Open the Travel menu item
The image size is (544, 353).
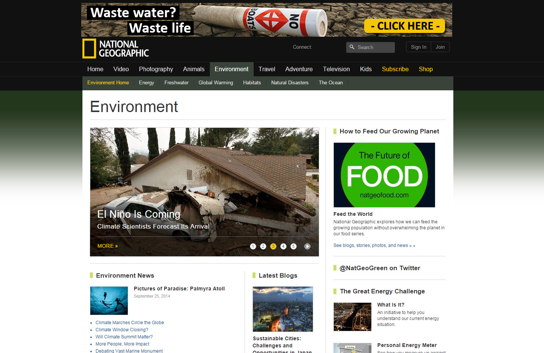click(x=267, y=69)
